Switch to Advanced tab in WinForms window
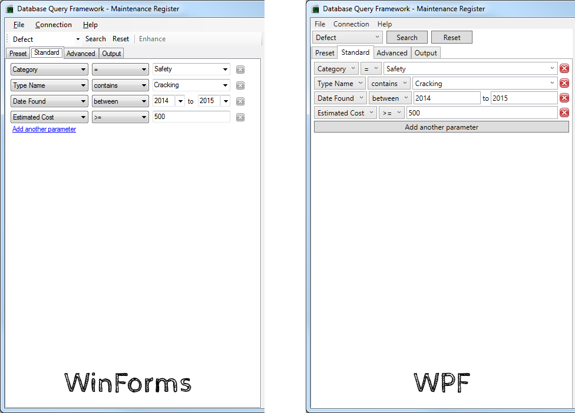This screenshot has height=413, width=575. [x=81, y=54]
